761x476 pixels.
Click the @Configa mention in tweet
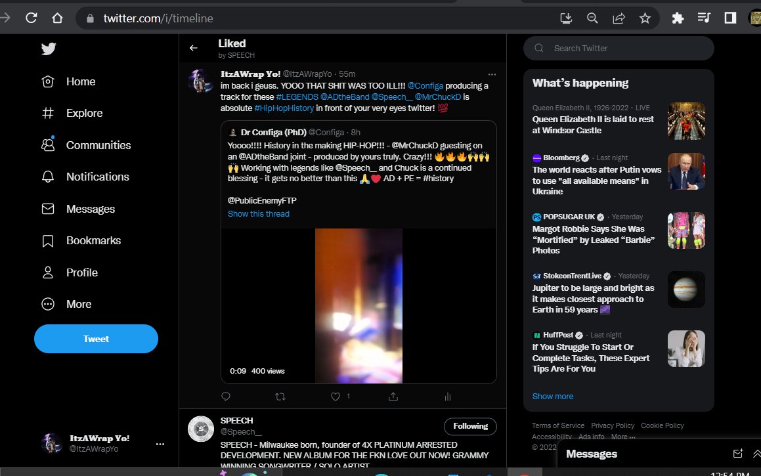[425, 86]
